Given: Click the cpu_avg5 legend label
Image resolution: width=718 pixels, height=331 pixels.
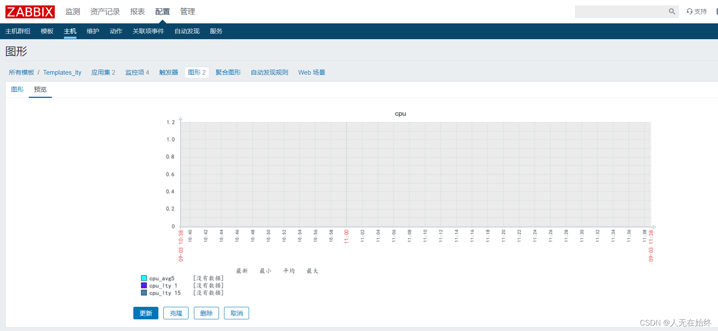Looking at the screenshot, I should (162, 278).
